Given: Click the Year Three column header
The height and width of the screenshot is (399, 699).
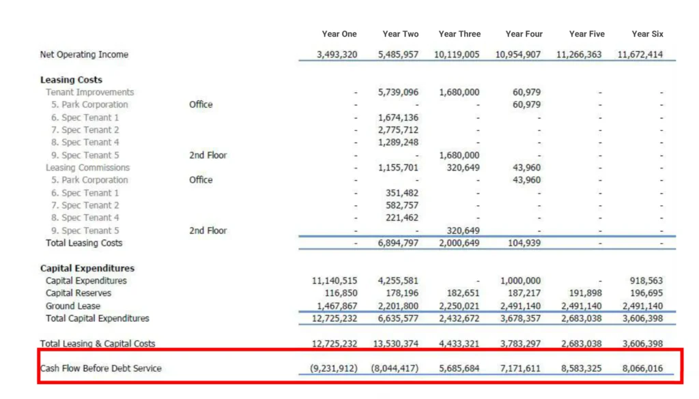Looking at the screenshot, I should [459, 34].
